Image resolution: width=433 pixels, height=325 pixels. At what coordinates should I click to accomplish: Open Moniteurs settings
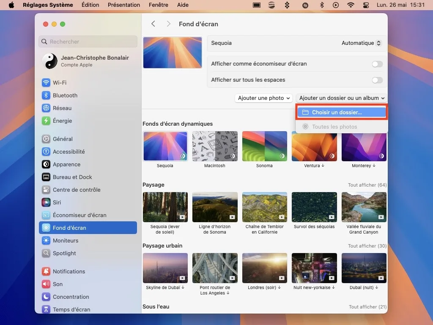[x=88, y=240]
